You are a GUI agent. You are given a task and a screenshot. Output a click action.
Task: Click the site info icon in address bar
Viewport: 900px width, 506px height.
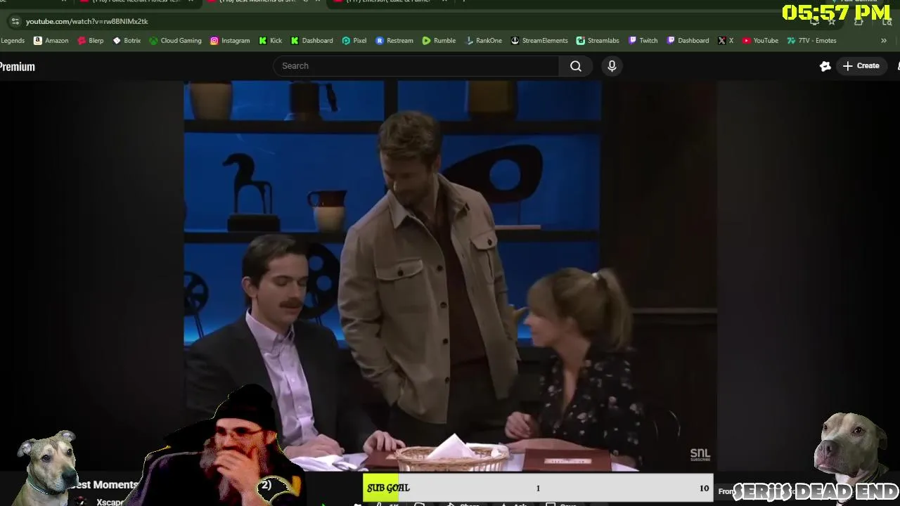[15, 21]
